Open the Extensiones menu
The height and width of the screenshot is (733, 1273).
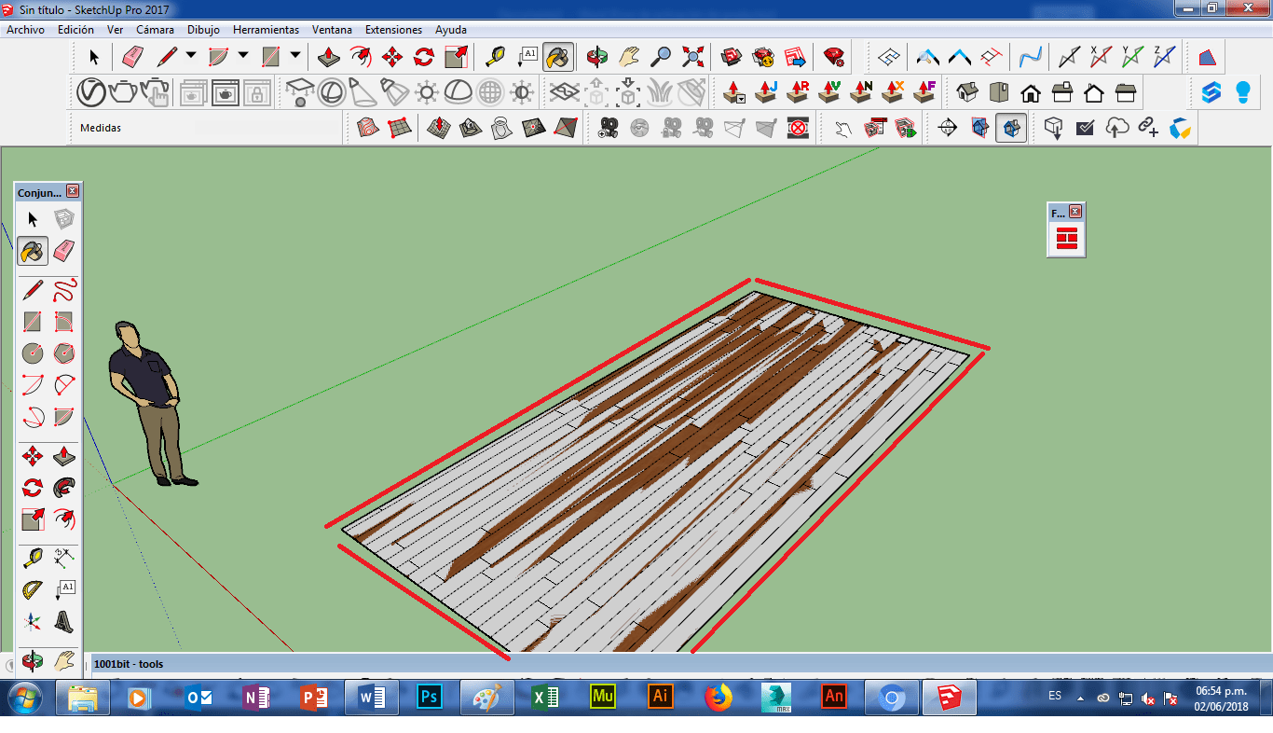(x=393, y=30)
